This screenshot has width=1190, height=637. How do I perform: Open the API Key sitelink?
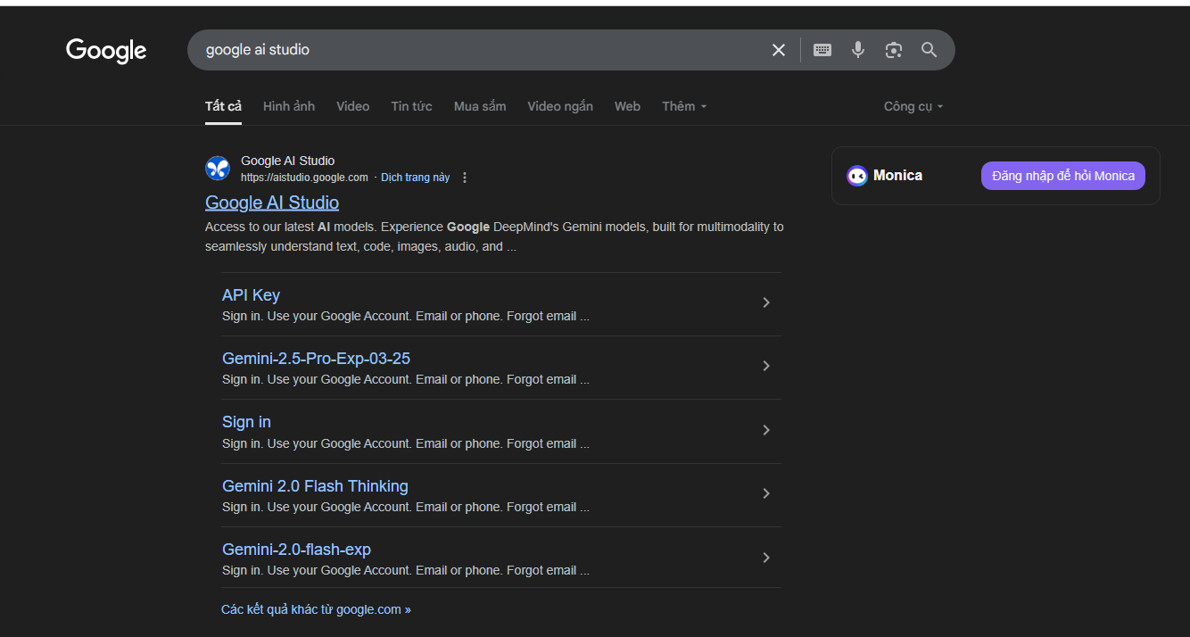point(251,295)
